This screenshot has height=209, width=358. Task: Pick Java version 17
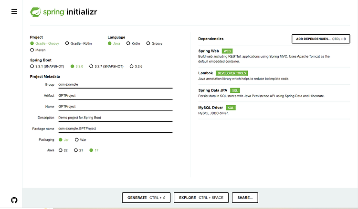[x=94, y=150]
